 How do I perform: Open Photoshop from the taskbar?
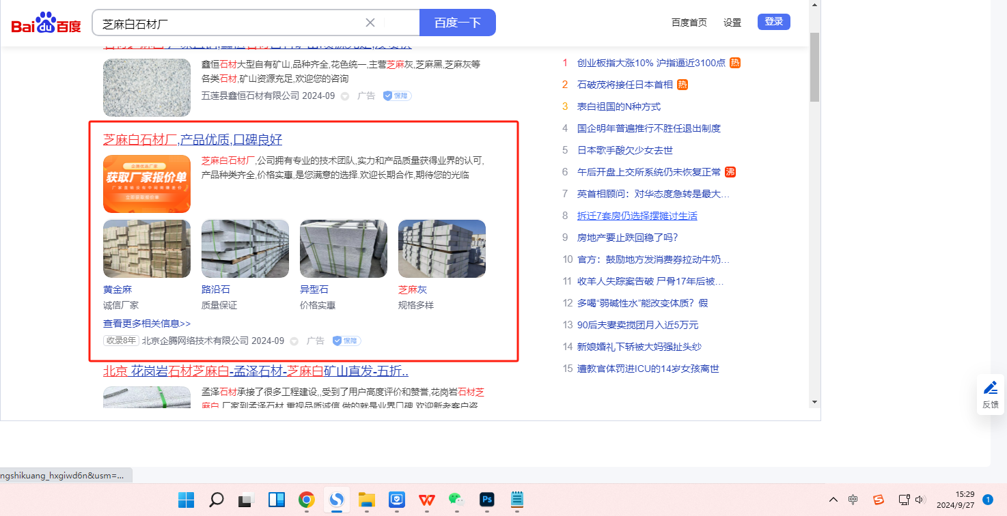(x=487, y=500)
